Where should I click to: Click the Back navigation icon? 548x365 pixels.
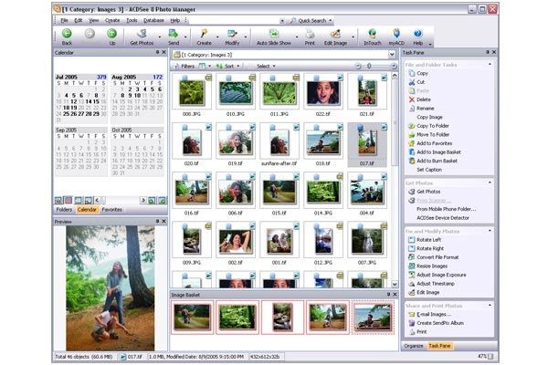tap(67, 35)
